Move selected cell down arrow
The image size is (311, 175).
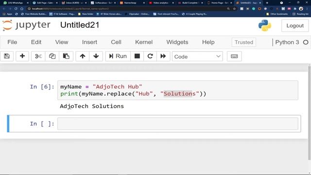pyautogui.click(x=96, y=56)
